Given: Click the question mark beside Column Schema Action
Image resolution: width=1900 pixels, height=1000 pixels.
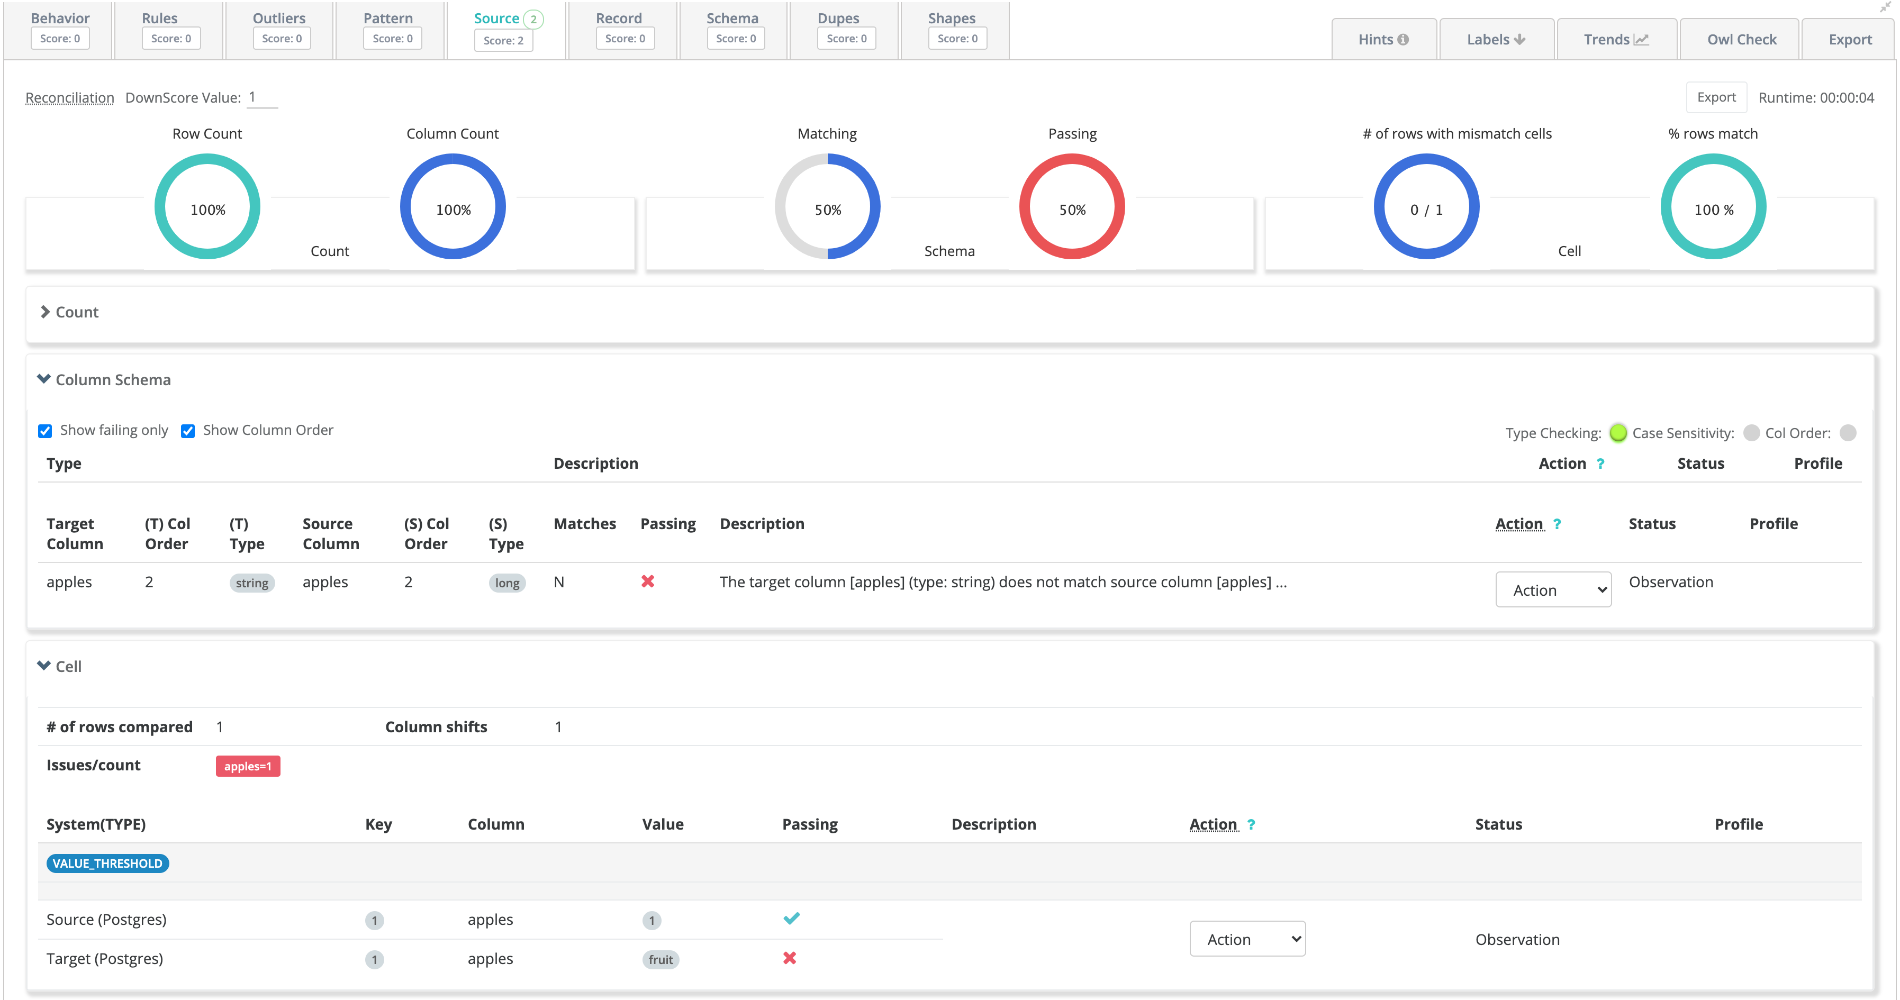Looking at the screenshot, I should coord(1557,524).
